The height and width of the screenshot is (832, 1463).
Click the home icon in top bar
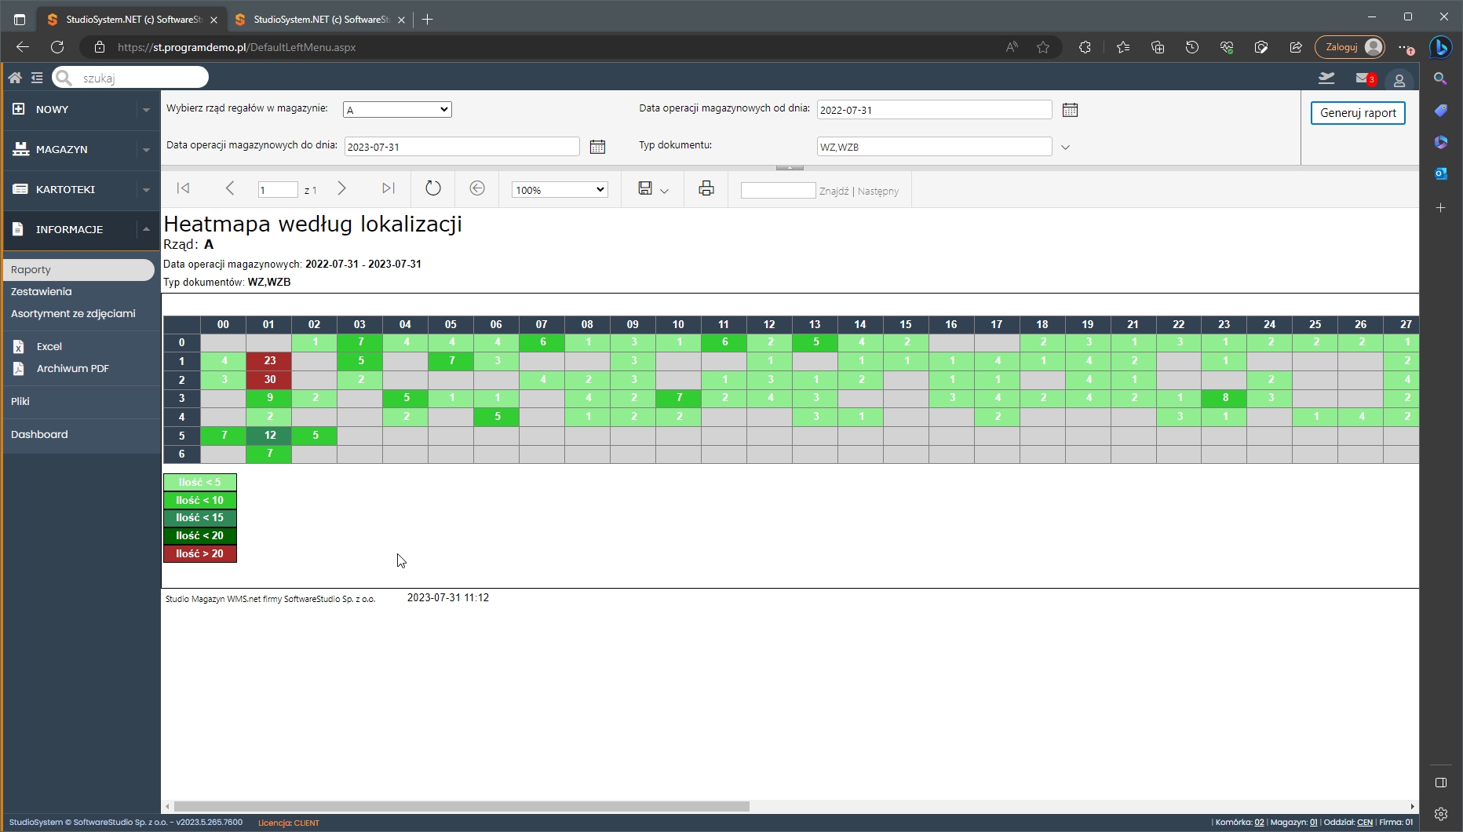[x=15, y=78]
